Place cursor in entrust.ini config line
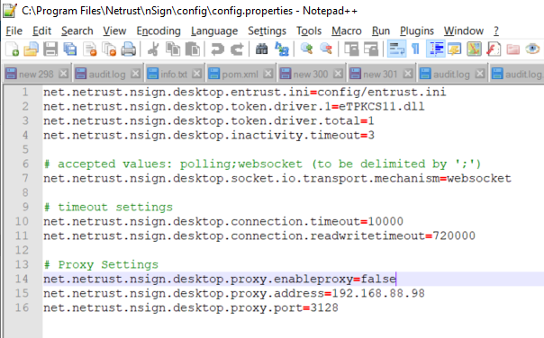 [245, 92]
